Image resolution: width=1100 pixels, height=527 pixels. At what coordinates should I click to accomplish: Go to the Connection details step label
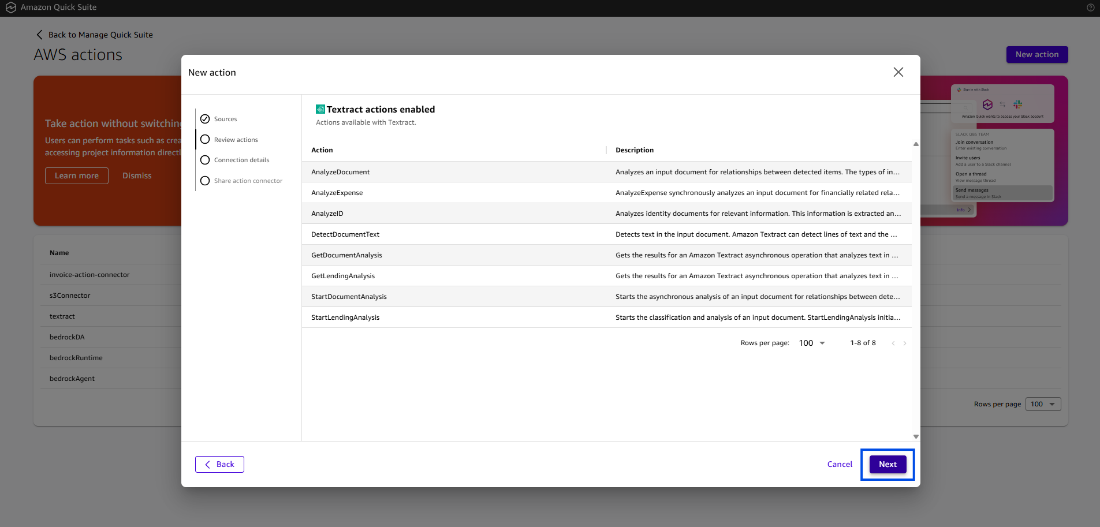pyautogui.click(x=241, y=160)
